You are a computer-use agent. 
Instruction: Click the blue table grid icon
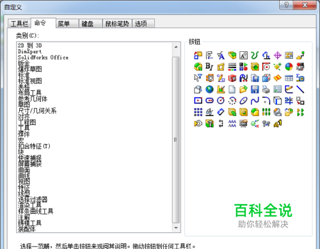pos(289,78)
